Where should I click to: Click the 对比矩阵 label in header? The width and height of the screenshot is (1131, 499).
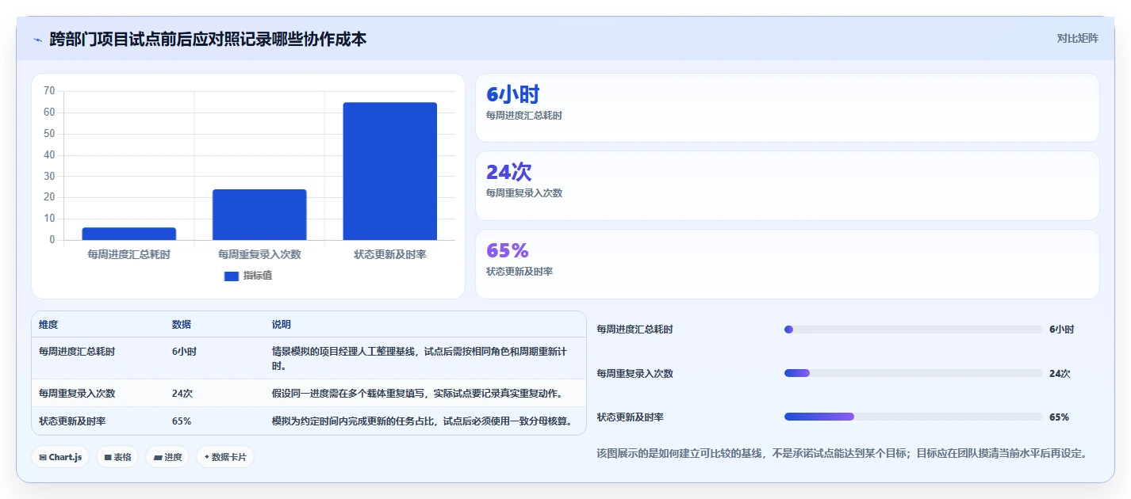[1078, 38]
